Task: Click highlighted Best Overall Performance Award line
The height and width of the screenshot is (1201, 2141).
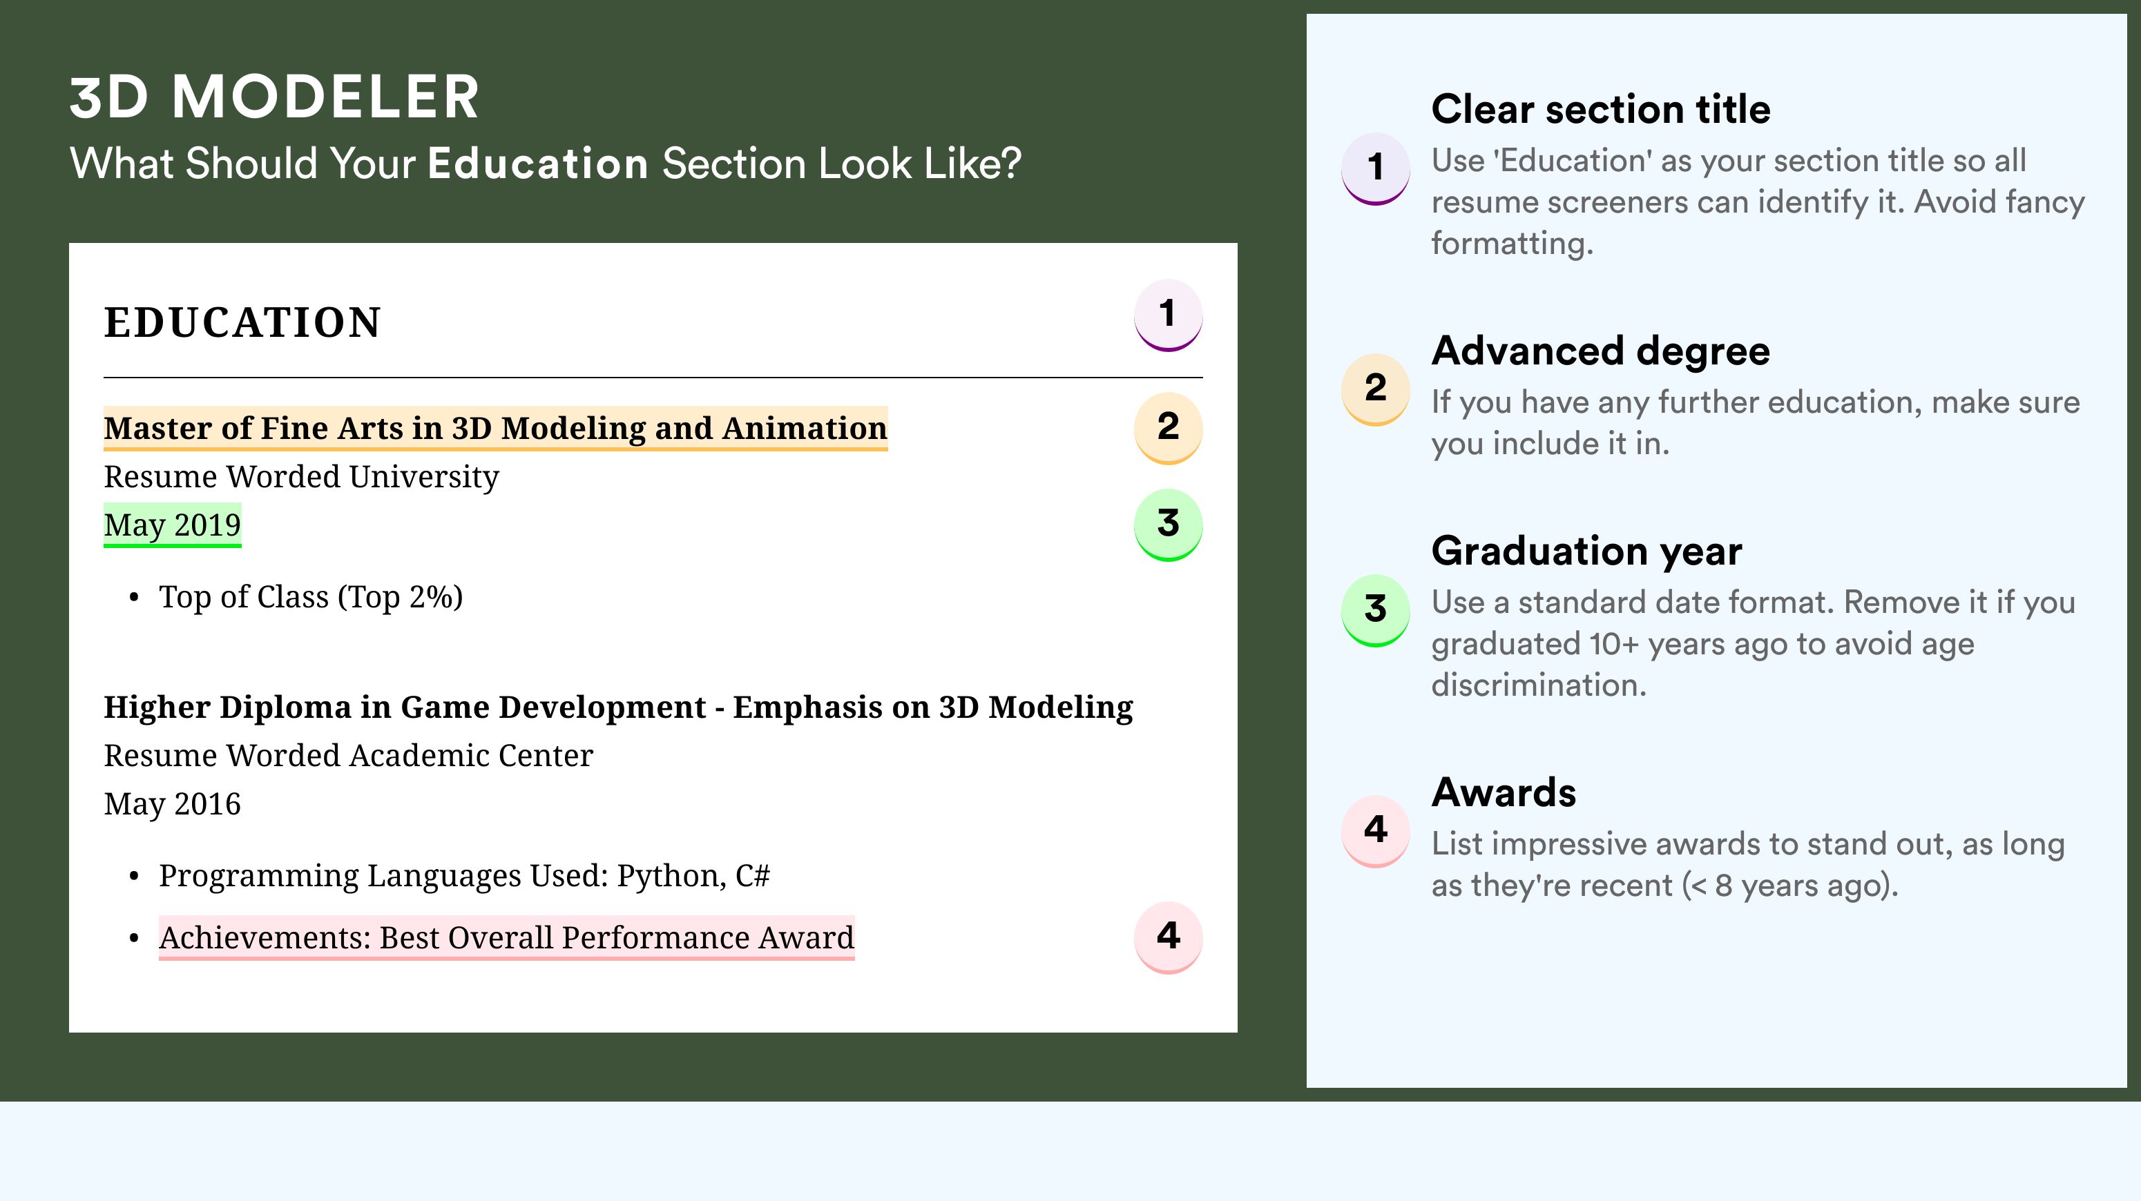Action: tap(506, 938)
